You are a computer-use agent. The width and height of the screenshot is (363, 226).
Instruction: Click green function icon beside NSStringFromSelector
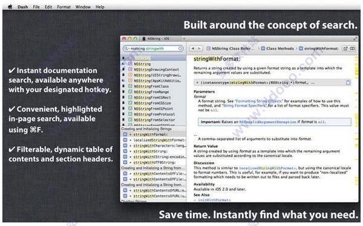(x=130, y=119)
